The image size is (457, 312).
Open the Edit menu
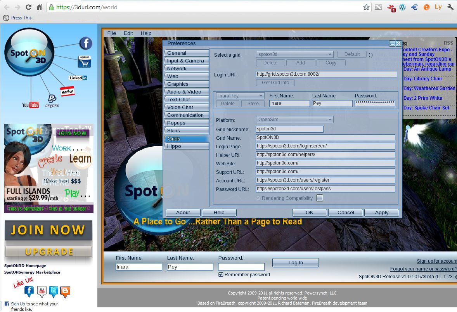128,33
